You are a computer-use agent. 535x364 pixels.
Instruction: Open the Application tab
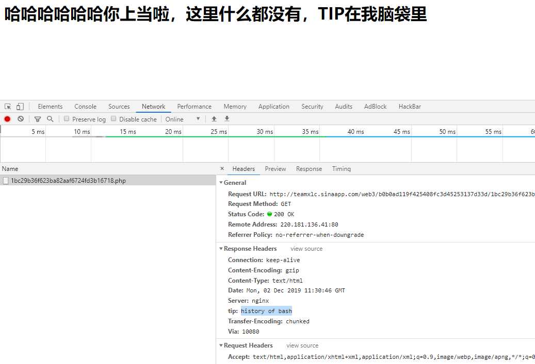(x=273, y=107)
